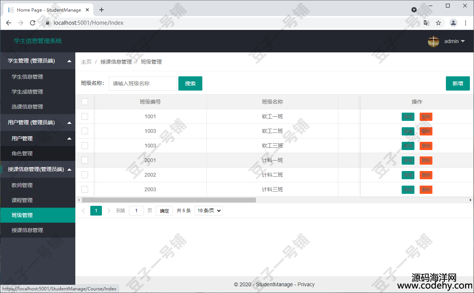Viewport: 474px width, 293px height.
Task: Click the 确定 pagination confirm button
Action: (164, 211)
